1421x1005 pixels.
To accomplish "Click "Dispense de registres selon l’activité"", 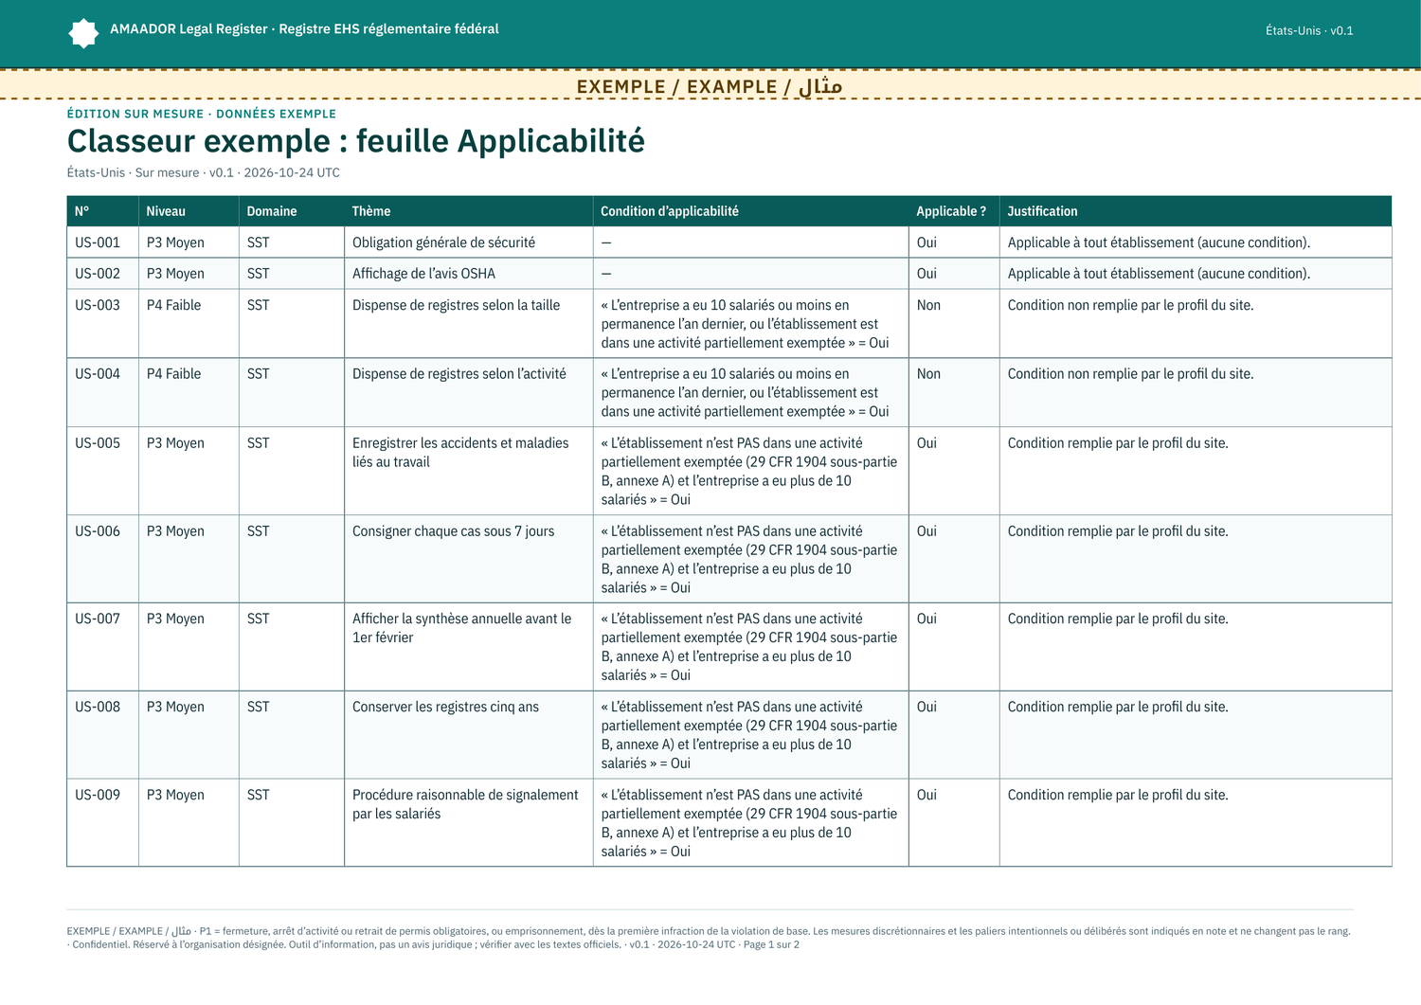I will click(x=459, y=374).
